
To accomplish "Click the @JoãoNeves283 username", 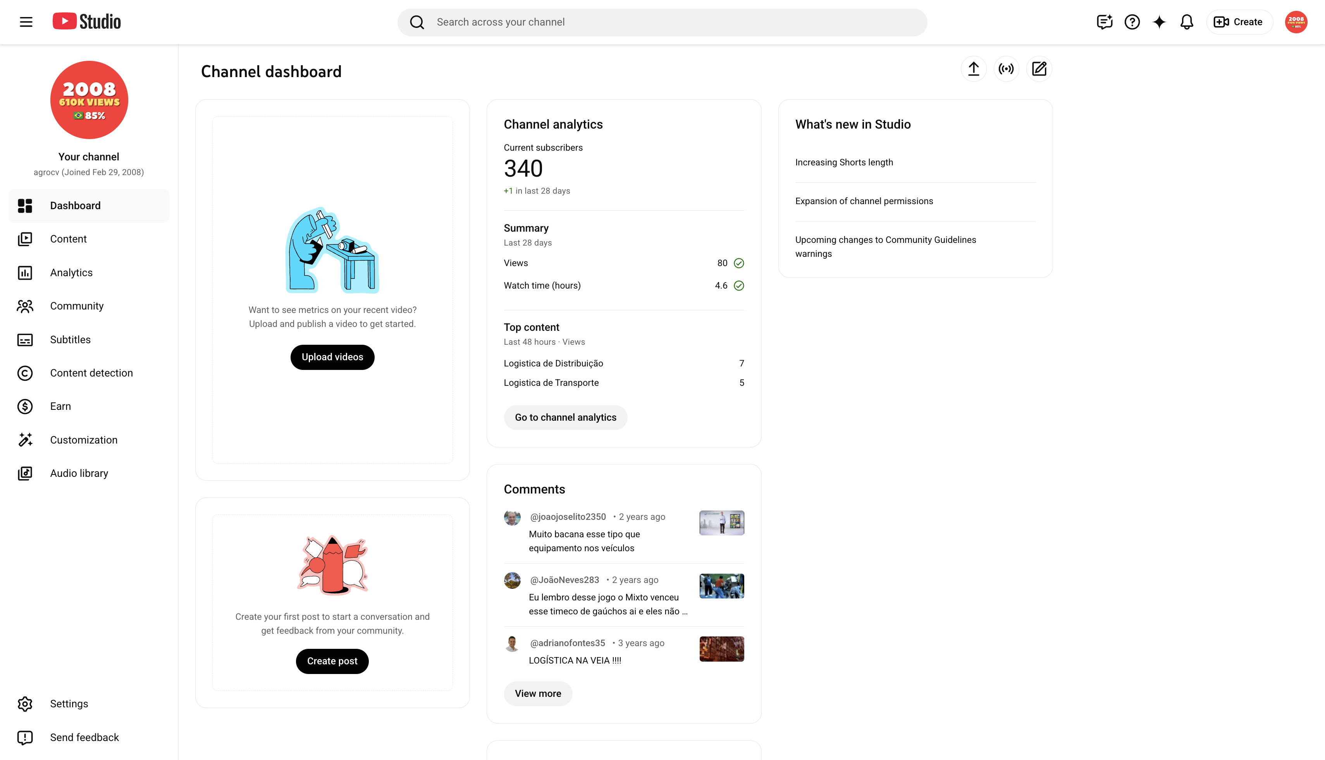I will [564, 580].
